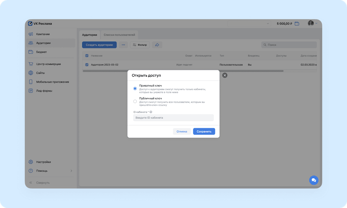Collapse sidebar with the Свернуть arrows icon
347x208 pixels.
click(31, 183)
